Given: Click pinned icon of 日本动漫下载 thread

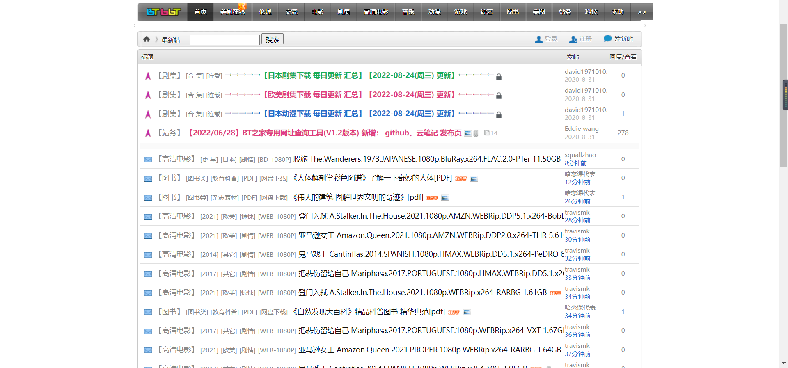Looking at the screenshot, I should coord(148,114).
